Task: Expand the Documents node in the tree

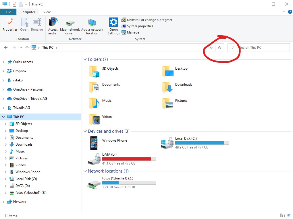Action: click(6, 138)
